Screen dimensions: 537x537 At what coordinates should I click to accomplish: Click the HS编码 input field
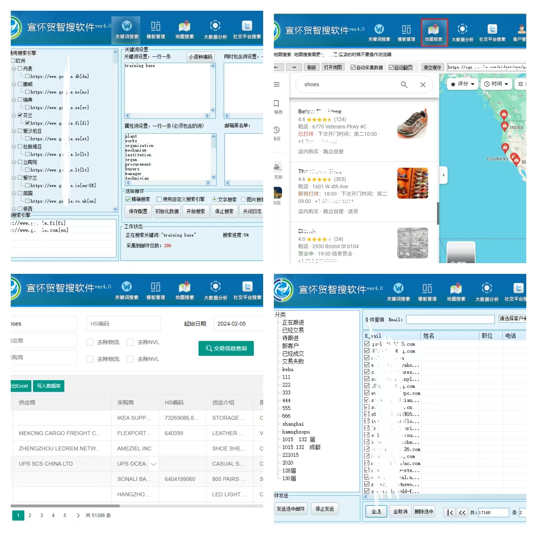pyautogui.click(x=123, y=324)
